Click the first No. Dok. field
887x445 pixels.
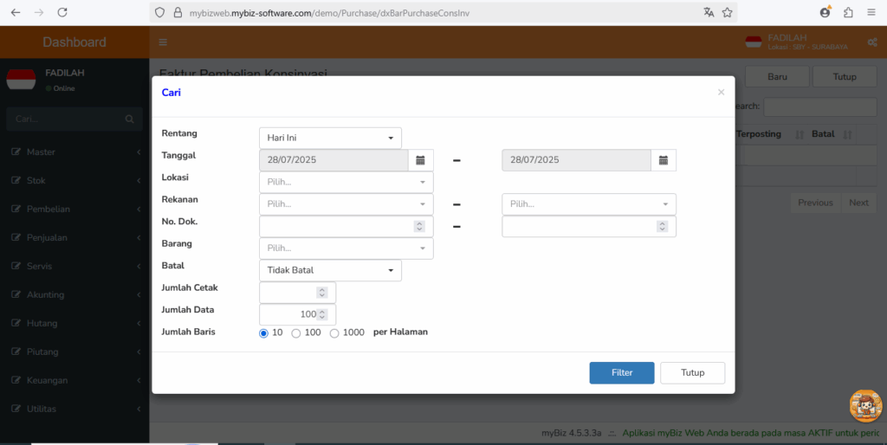point(346,226)
